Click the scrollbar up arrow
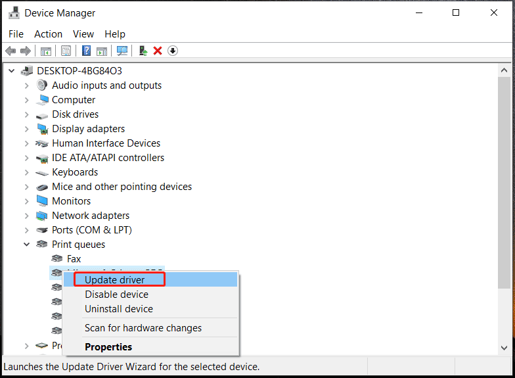This screenshot has width=515, height=378. pos(504,70)
